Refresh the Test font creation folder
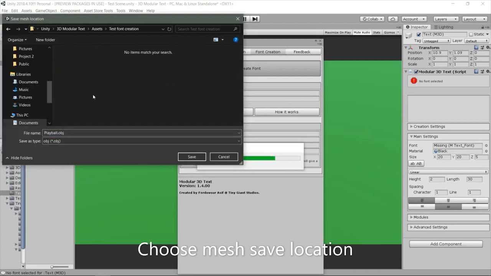The image size is (491, 276). [169, 29]
